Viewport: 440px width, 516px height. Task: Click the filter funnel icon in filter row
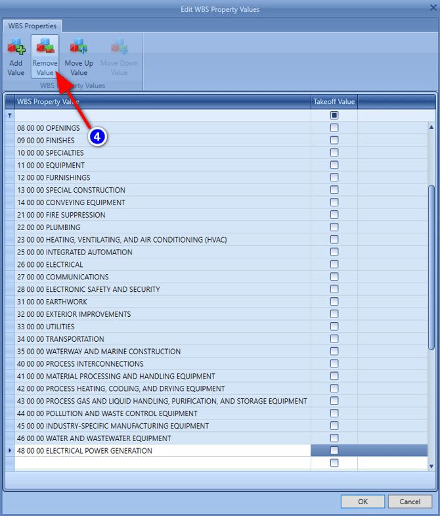point(10,116)
